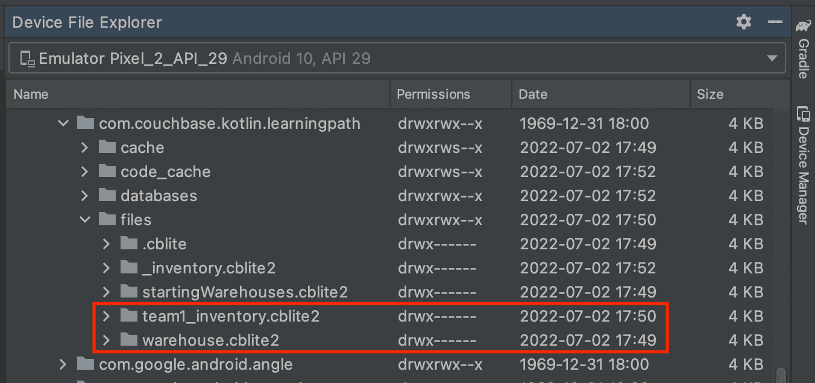Expand the com.google.android.angle folder
Screen dimensions: 815x383
[63, 364]
